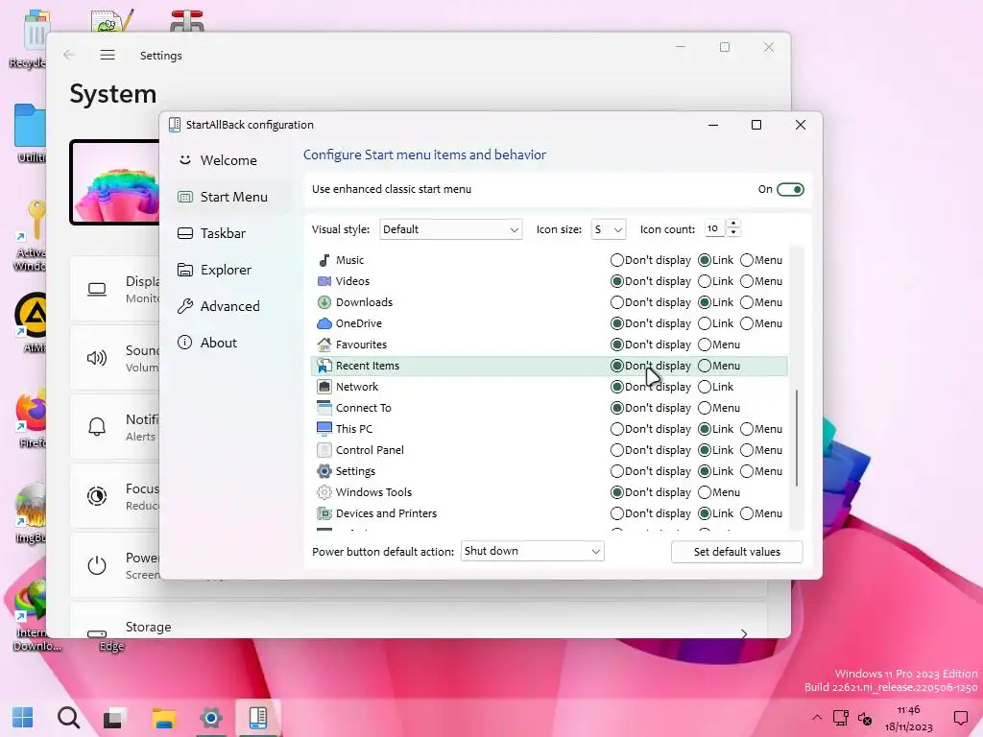
Task: Switch to Settings app on the taskbar
Action: tap(211, 718)
